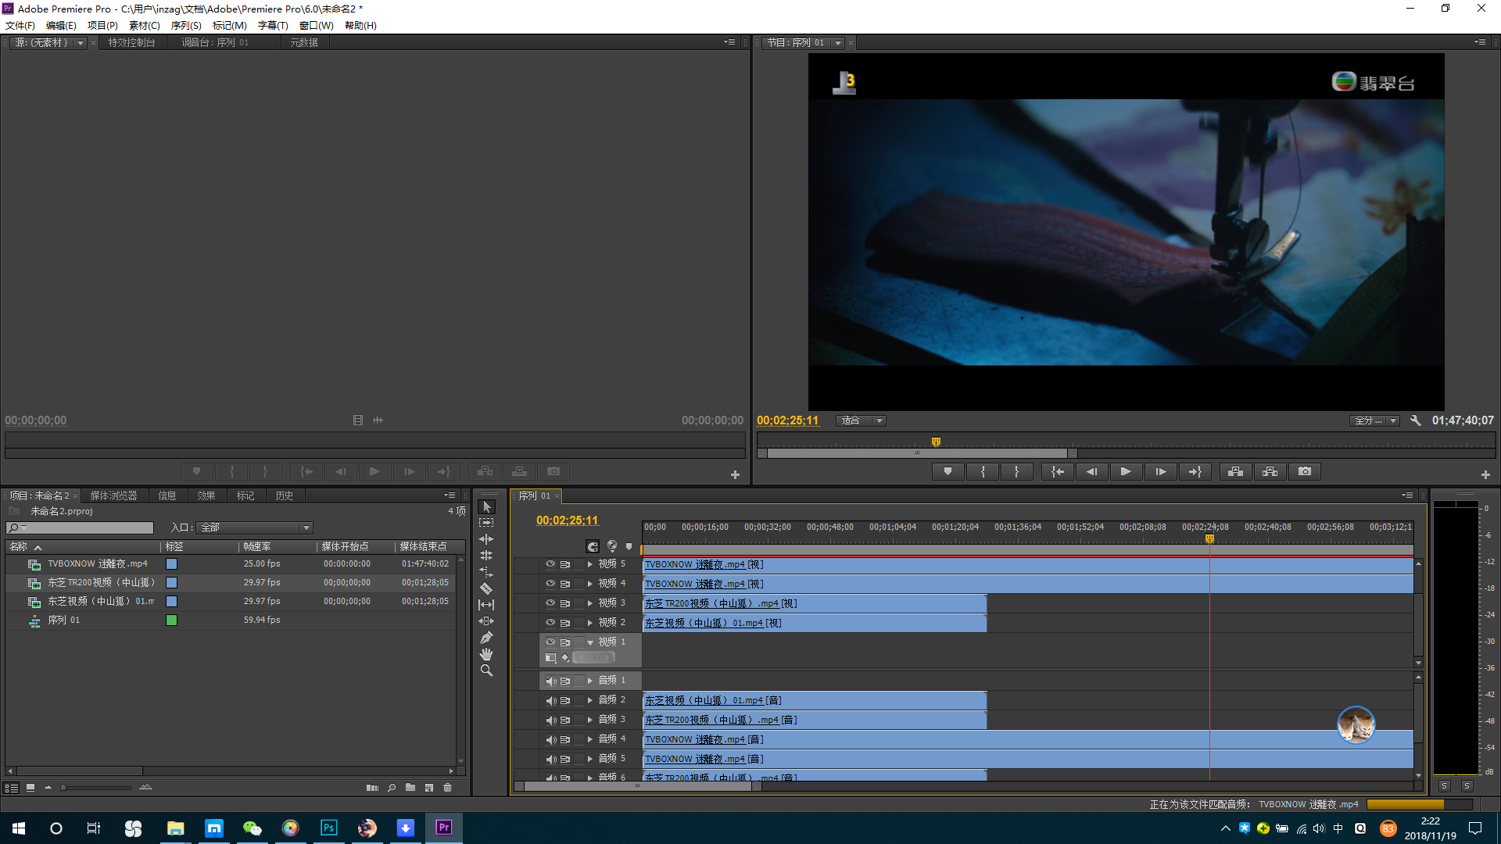Mute audio track 音频 2 speaker toggle
Viewport: 1501px width, 844px height.
tap(550, 700)
